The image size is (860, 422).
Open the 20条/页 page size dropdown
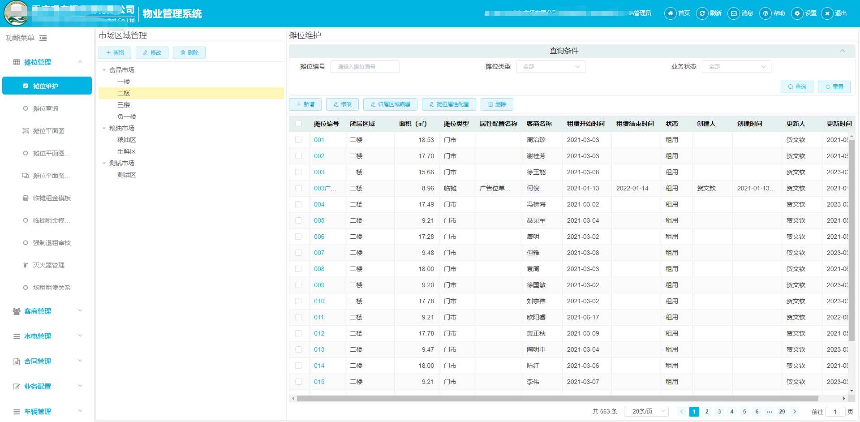point(646,412)
